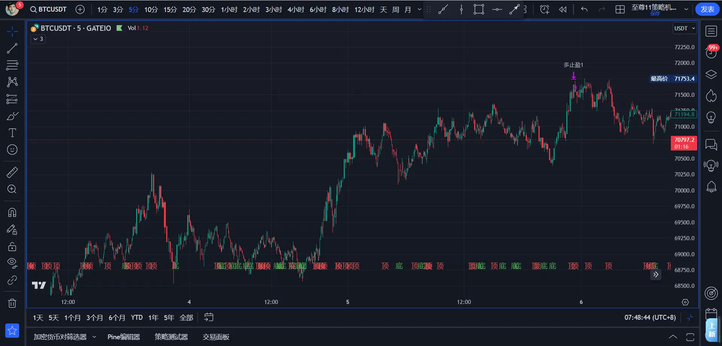
Task: Open the notifications bell icon
Action: [711, 187]
